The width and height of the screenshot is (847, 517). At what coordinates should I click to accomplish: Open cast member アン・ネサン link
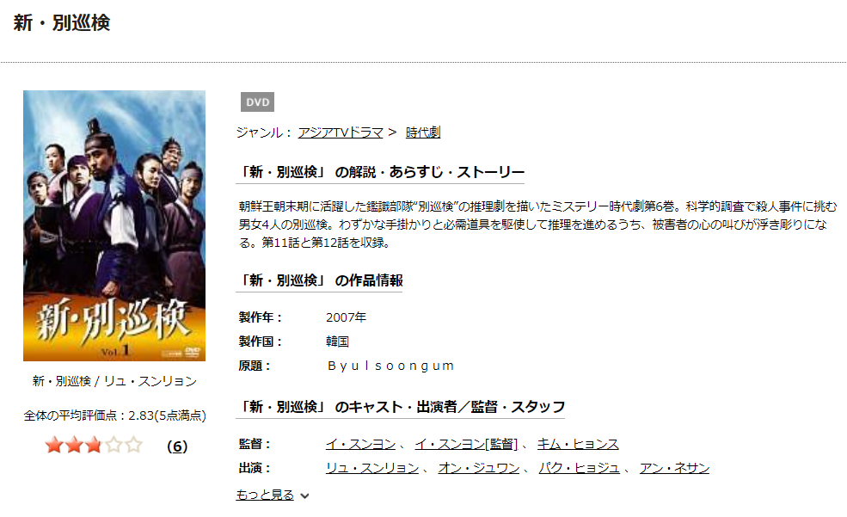pyautogui.click(x=674, y=468)
